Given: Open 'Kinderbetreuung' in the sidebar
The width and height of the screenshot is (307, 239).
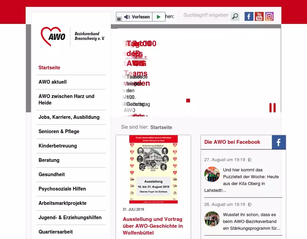Looking at the screenshot, I should (58, 146).
